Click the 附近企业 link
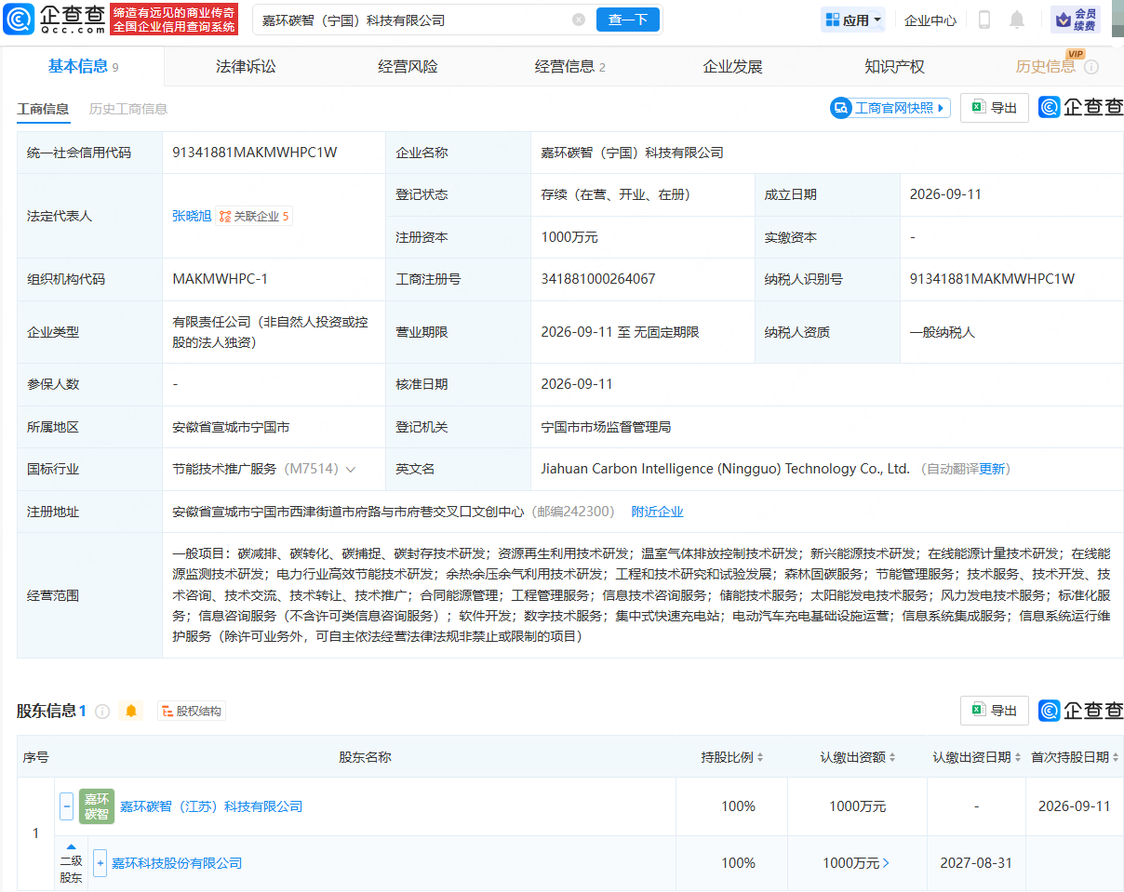The height and width of the screenshot is (892, 1124). (x=657, y=512)
